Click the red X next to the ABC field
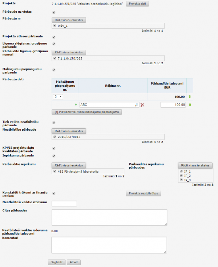Image resolution: width=218 pixels, height=267 pixels. pos(142,105)
